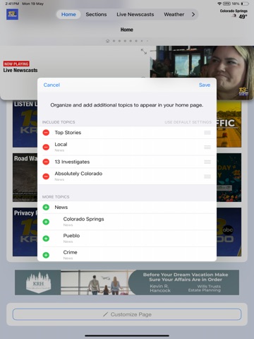
Task: Open the abc network card
Action: click(229, 232)
